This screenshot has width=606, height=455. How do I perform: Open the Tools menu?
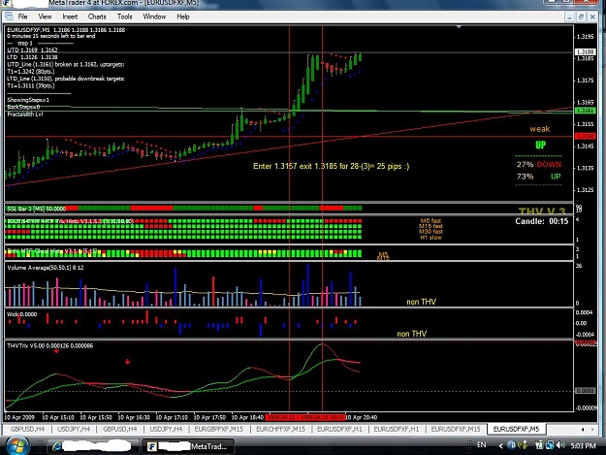coord(124,16)
